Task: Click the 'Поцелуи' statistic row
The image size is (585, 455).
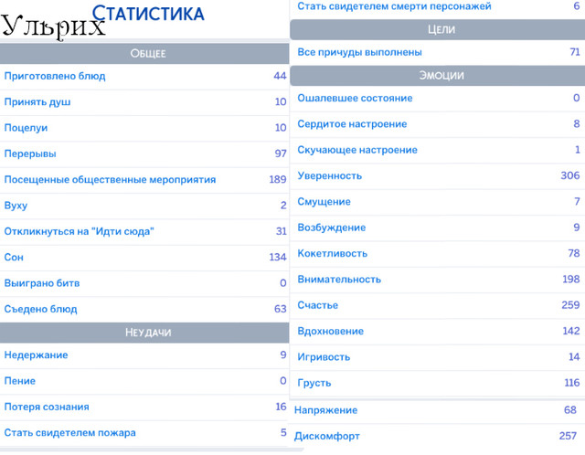Action: point(144,128)
